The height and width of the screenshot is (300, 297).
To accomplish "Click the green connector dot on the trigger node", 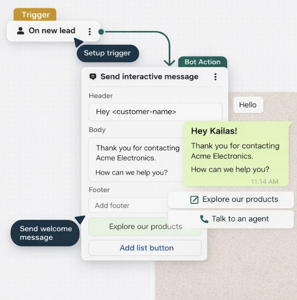I will click(x=101, y=31).
